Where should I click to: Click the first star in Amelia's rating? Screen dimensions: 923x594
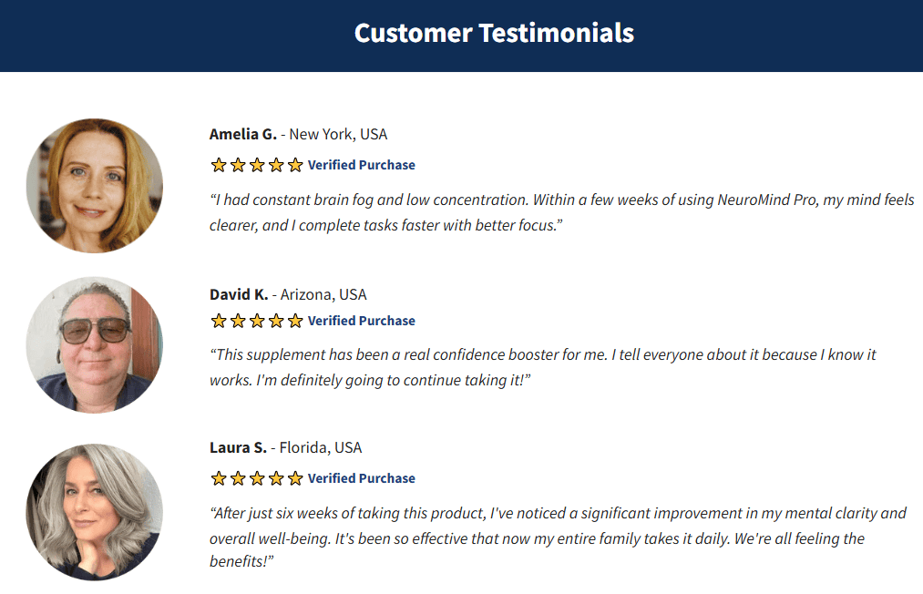[x=219, y=165]
